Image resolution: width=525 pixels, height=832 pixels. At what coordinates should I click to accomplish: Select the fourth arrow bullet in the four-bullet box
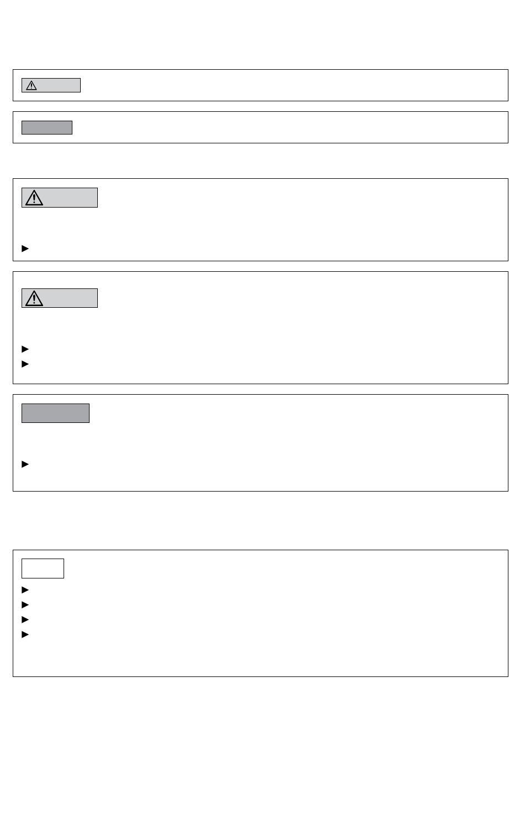tap(25, 635)
